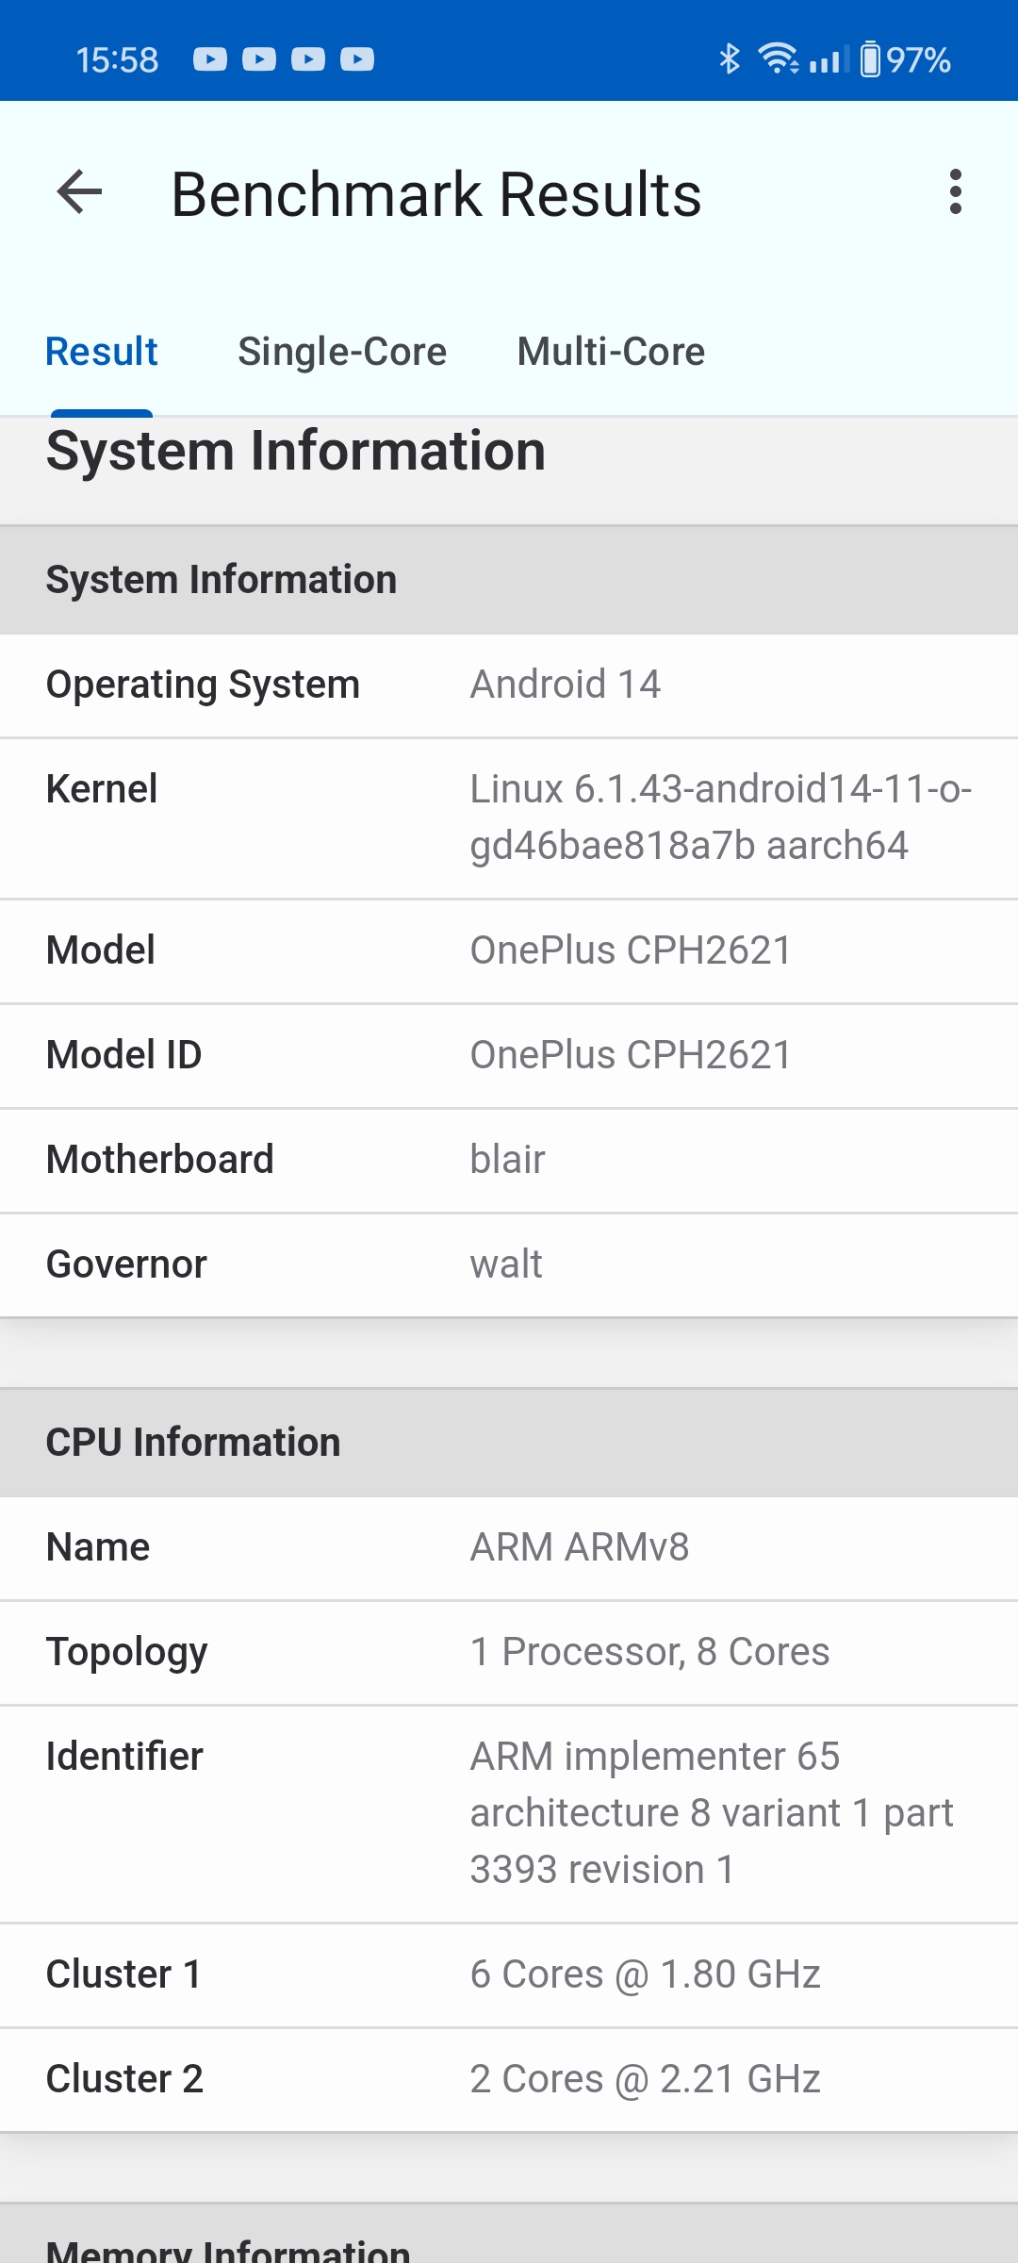
Task: Tap the first YouTube notification icon
Action: point(210,59)
